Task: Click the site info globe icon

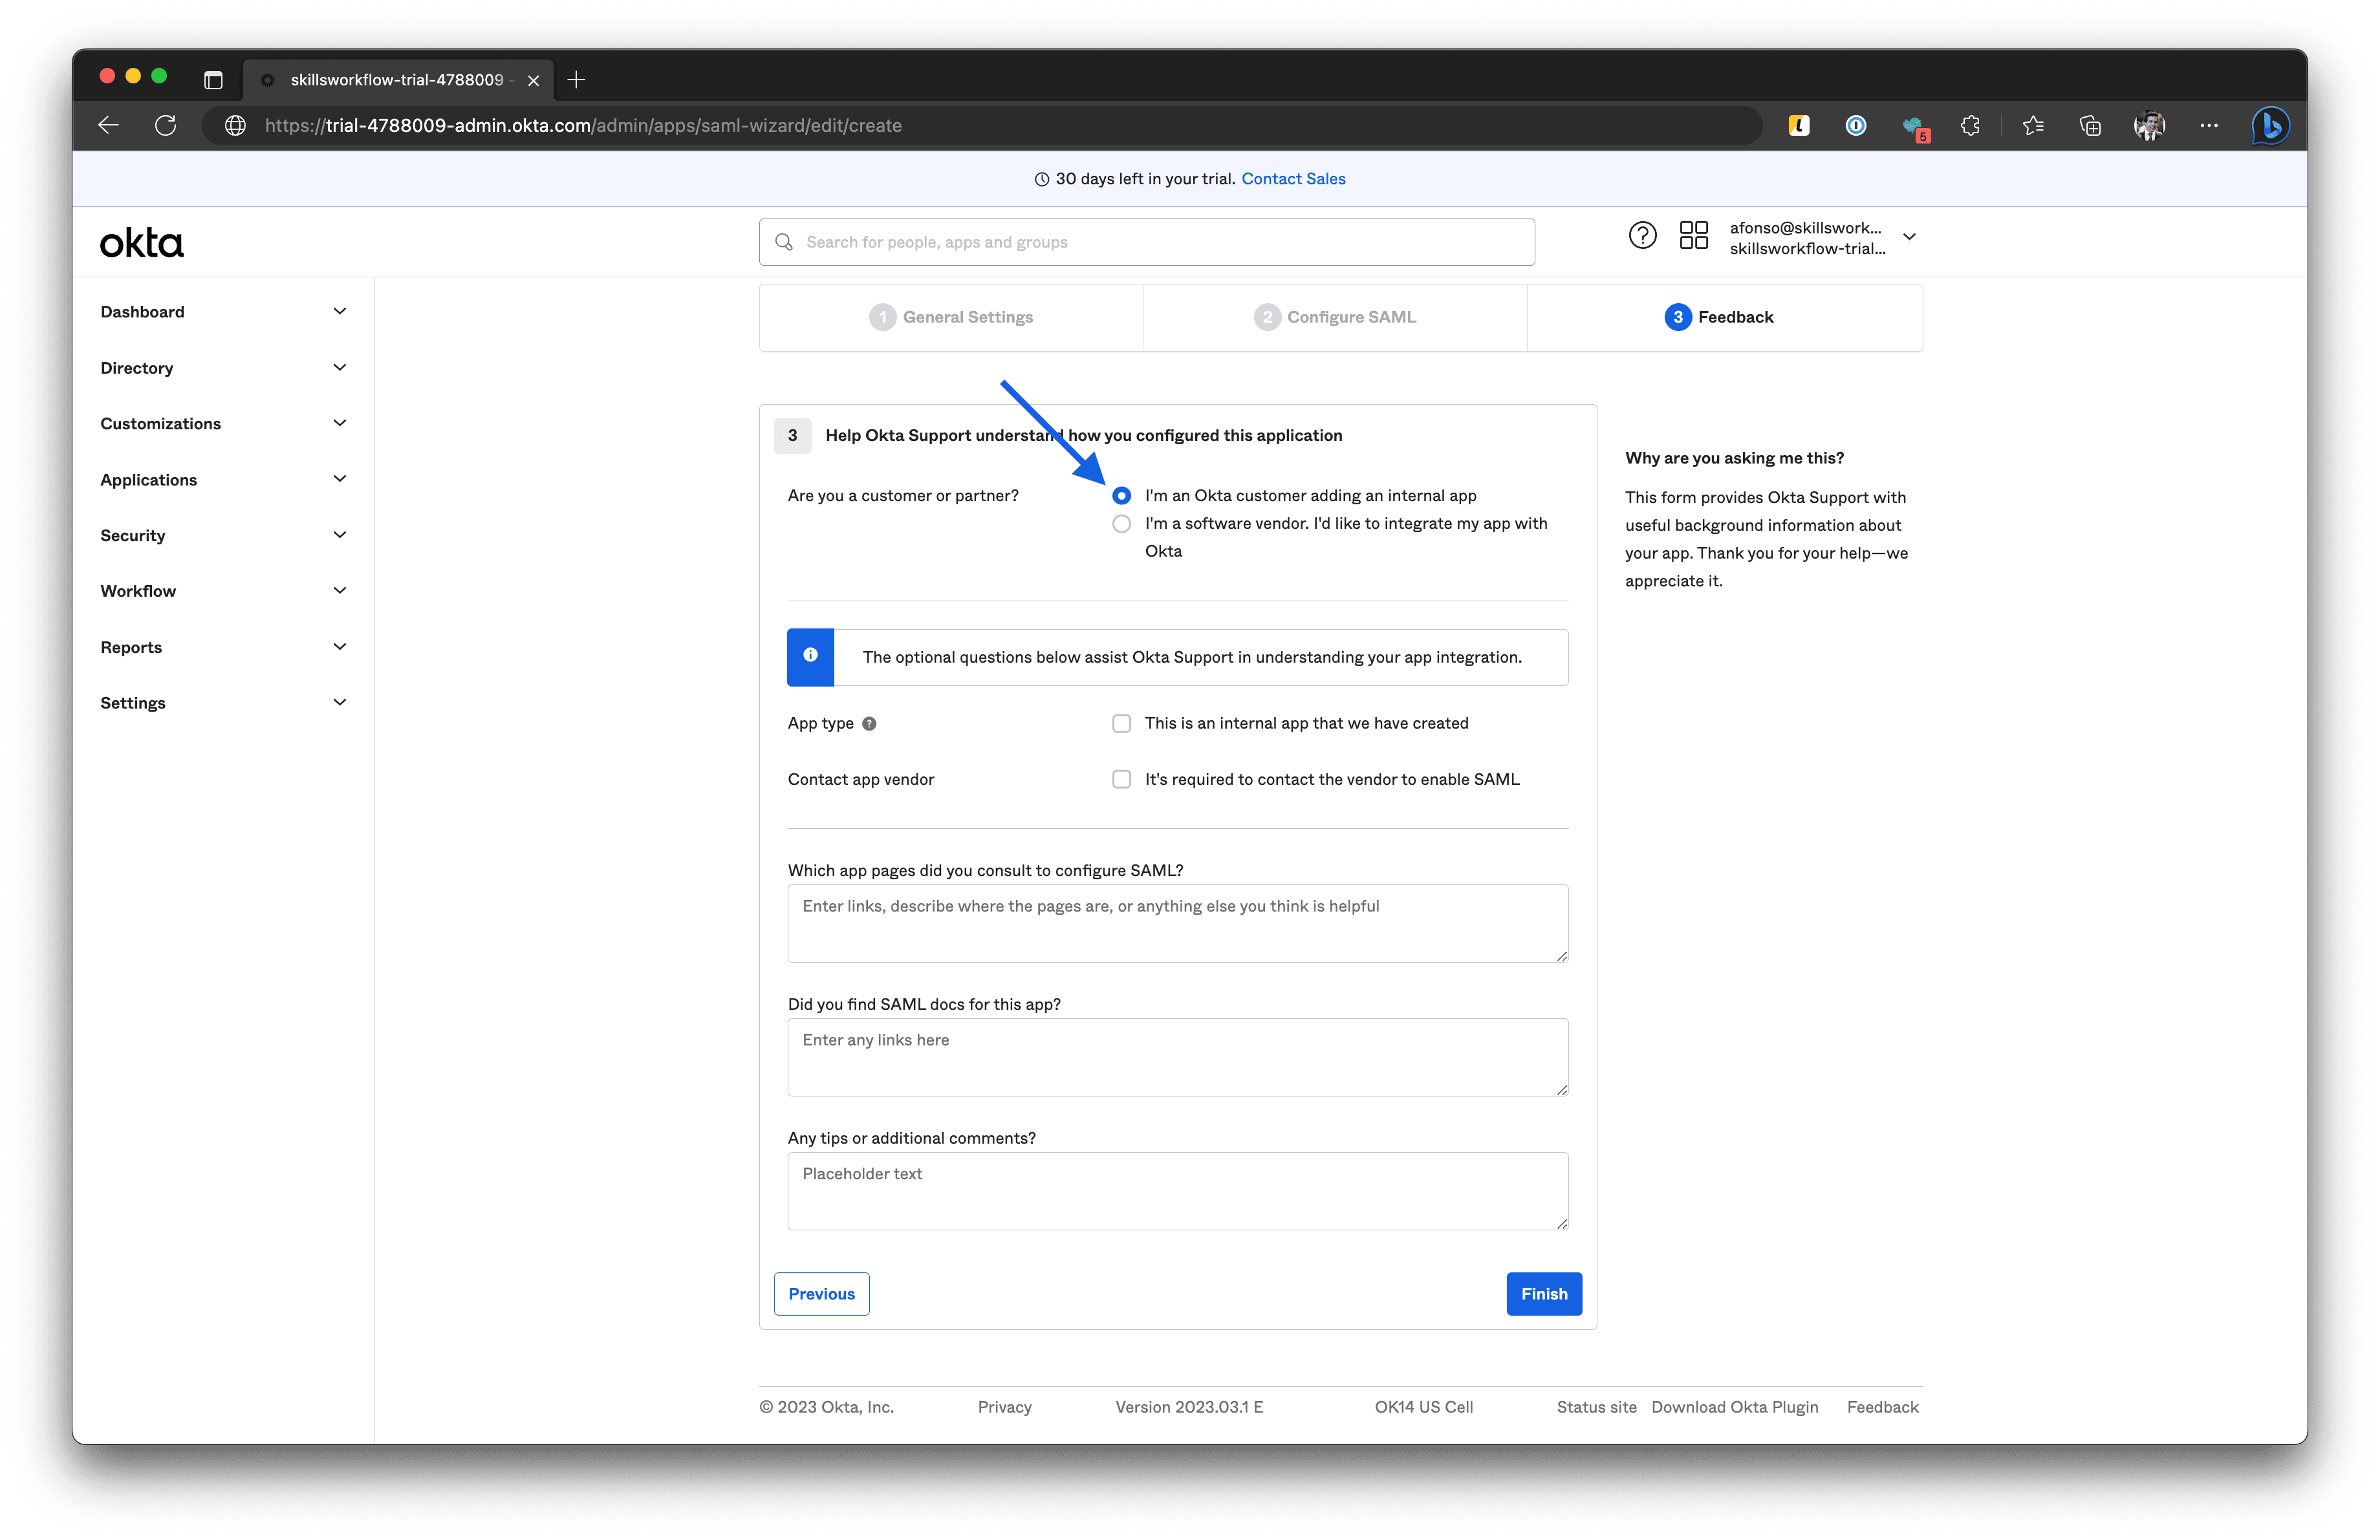Action: (236, 125)
